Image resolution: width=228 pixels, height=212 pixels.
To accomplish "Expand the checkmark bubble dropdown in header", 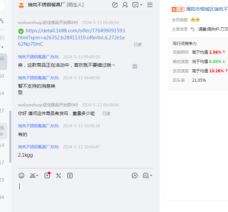I will [141, 5].
